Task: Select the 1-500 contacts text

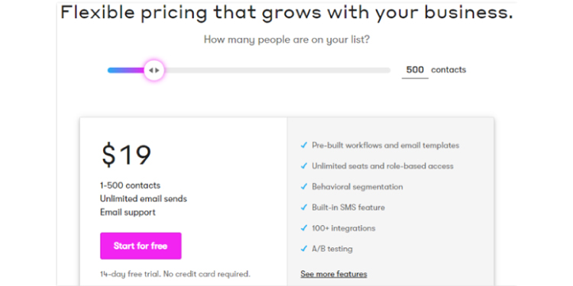Action: coord(130,185)
